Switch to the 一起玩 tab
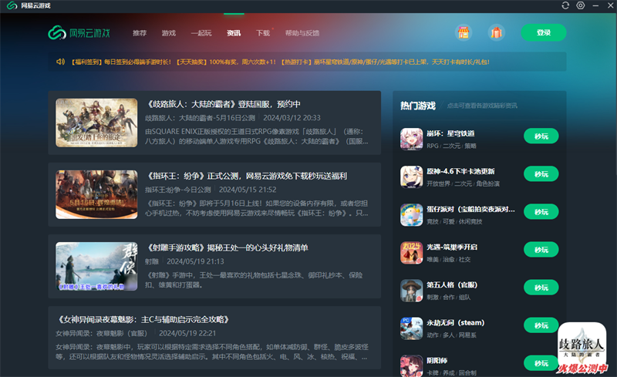Screen dimensions: 617x377 coord(201,33)
